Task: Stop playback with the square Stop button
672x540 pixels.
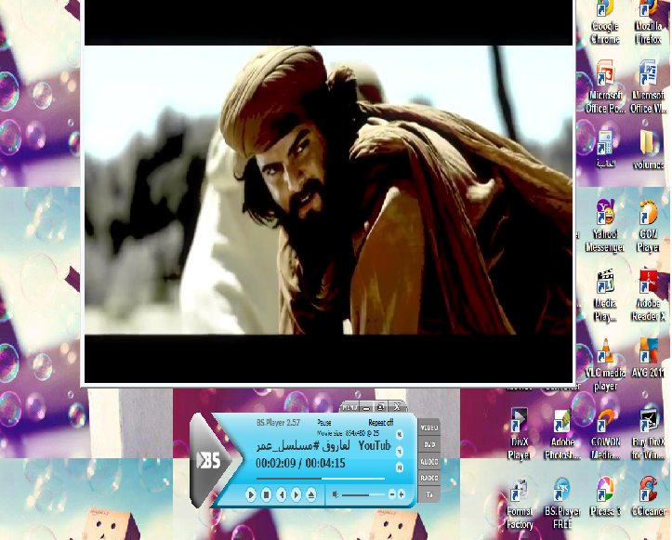Action: click(x=266, y=494)
